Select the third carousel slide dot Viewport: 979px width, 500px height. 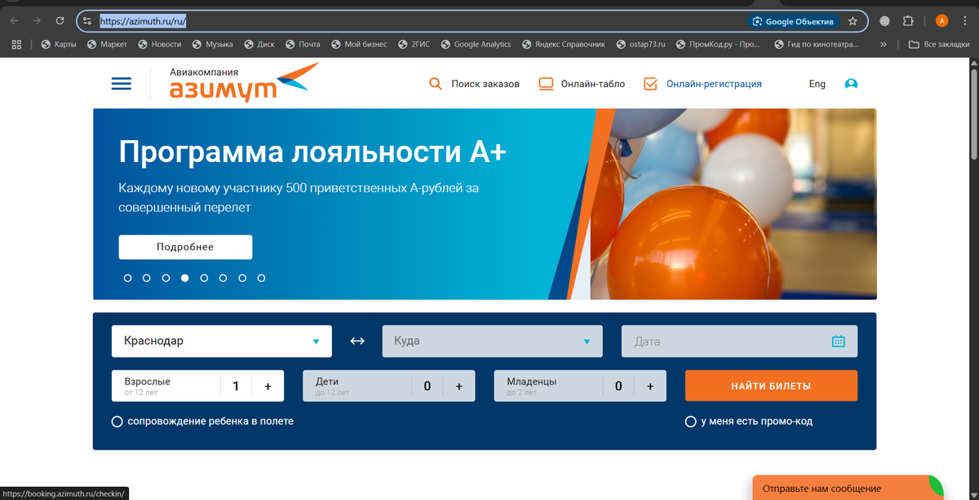coord(166,278)
